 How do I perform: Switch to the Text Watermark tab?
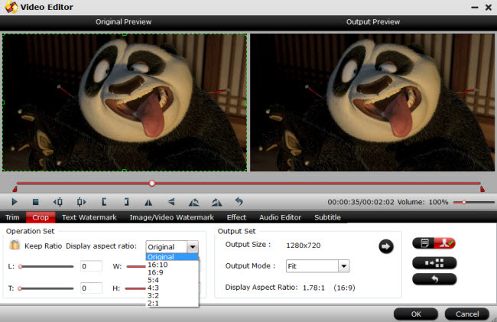89,217
